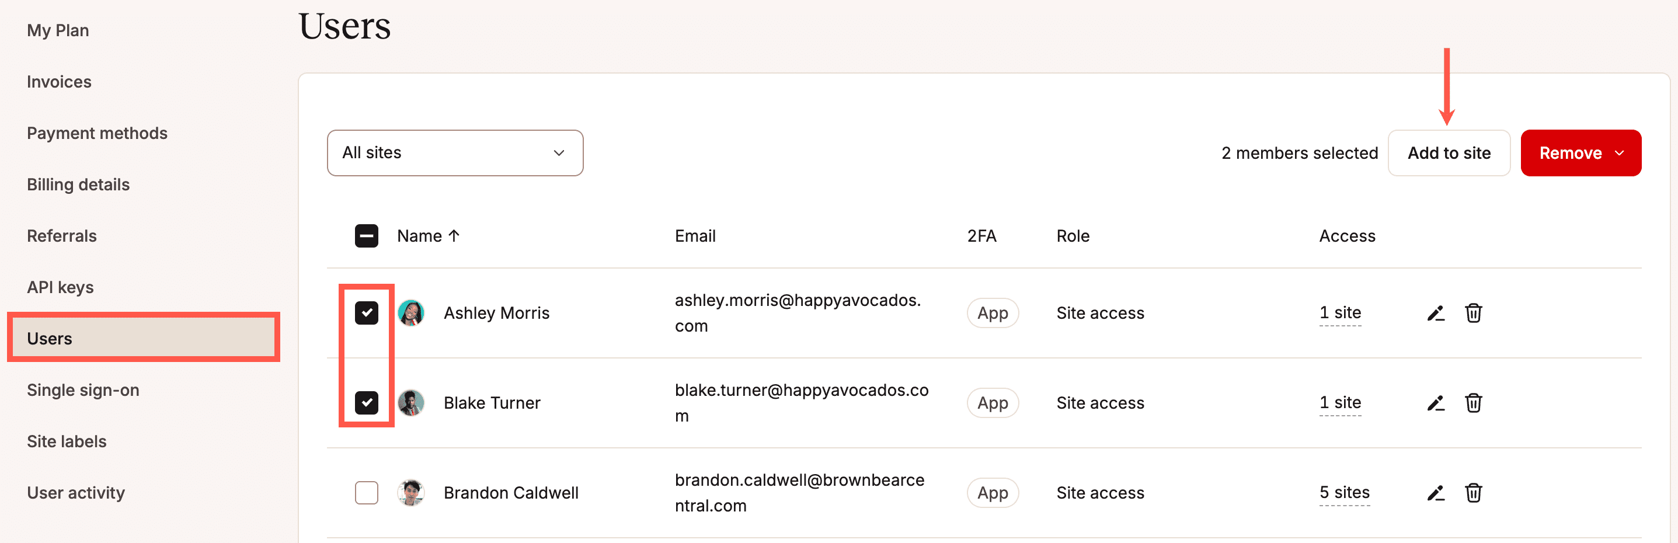
Task: Click Blake Turner's App 2FA badge
Action: pos(992,403)
